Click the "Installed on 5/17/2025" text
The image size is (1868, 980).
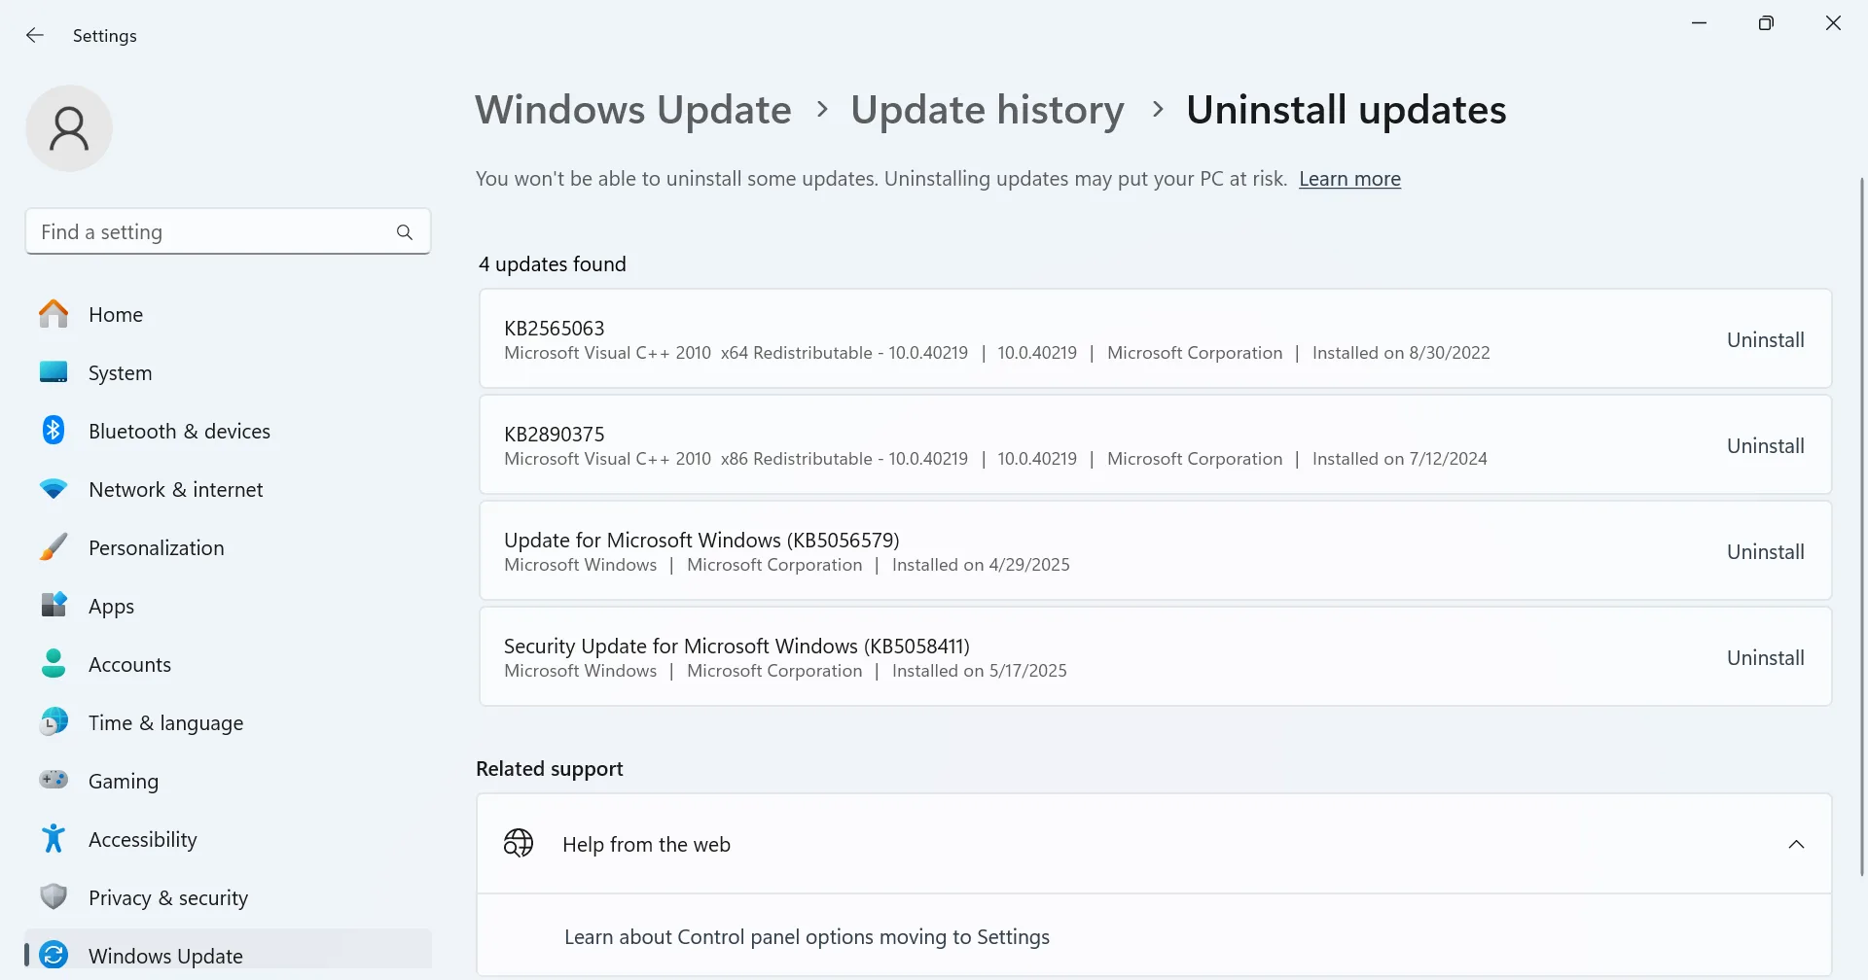[979, 671]
